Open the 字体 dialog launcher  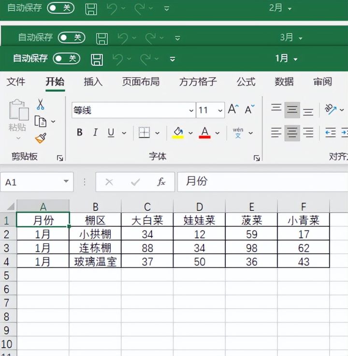click(x=257, y=158)
